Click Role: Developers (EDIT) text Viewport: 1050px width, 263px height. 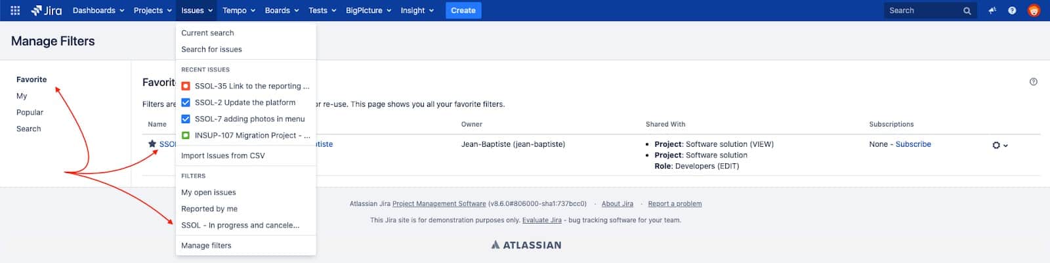[x=697, y=167]
